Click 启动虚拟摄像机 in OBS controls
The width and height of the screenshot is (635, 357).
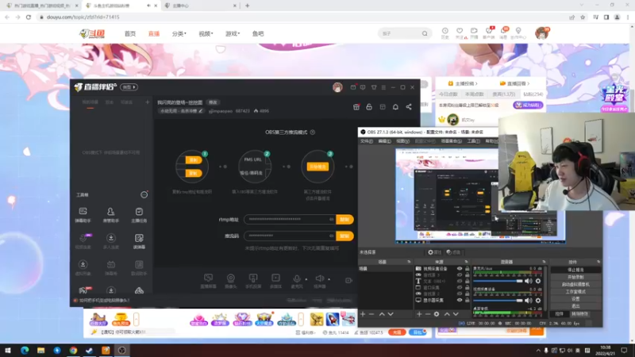[x=575, y=284]
